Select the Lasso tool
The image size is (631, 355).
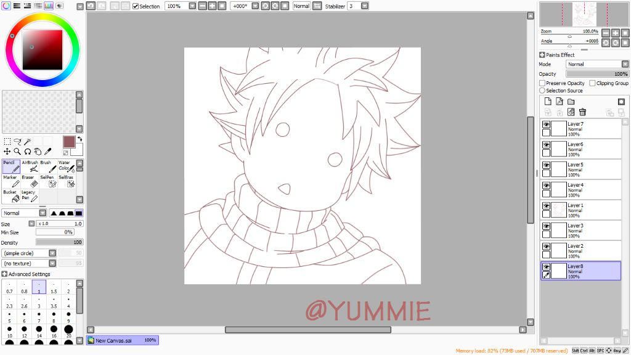pyautogui.click(x=17, y=141)
